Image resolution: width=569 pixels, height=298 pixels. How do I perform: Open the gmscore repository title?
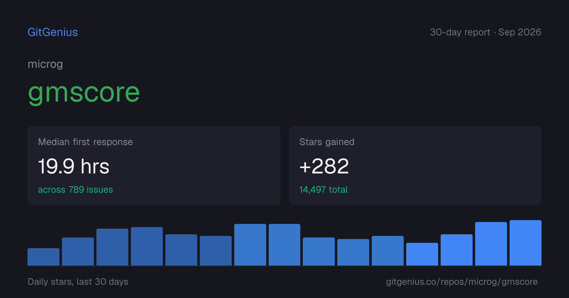[84, 93]
